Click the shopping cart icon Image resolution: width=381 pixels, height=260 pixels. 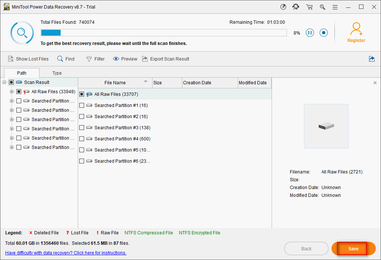[x=309, y=7]
